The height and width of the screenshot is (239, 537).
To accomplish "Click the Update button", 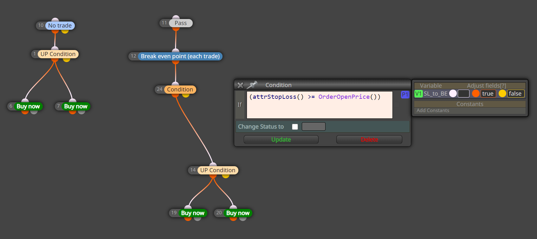I will pos(281,140).
